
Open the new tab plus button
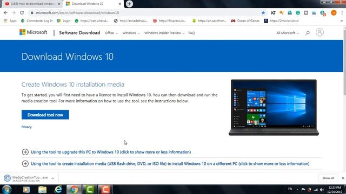[x=129, y=4]
